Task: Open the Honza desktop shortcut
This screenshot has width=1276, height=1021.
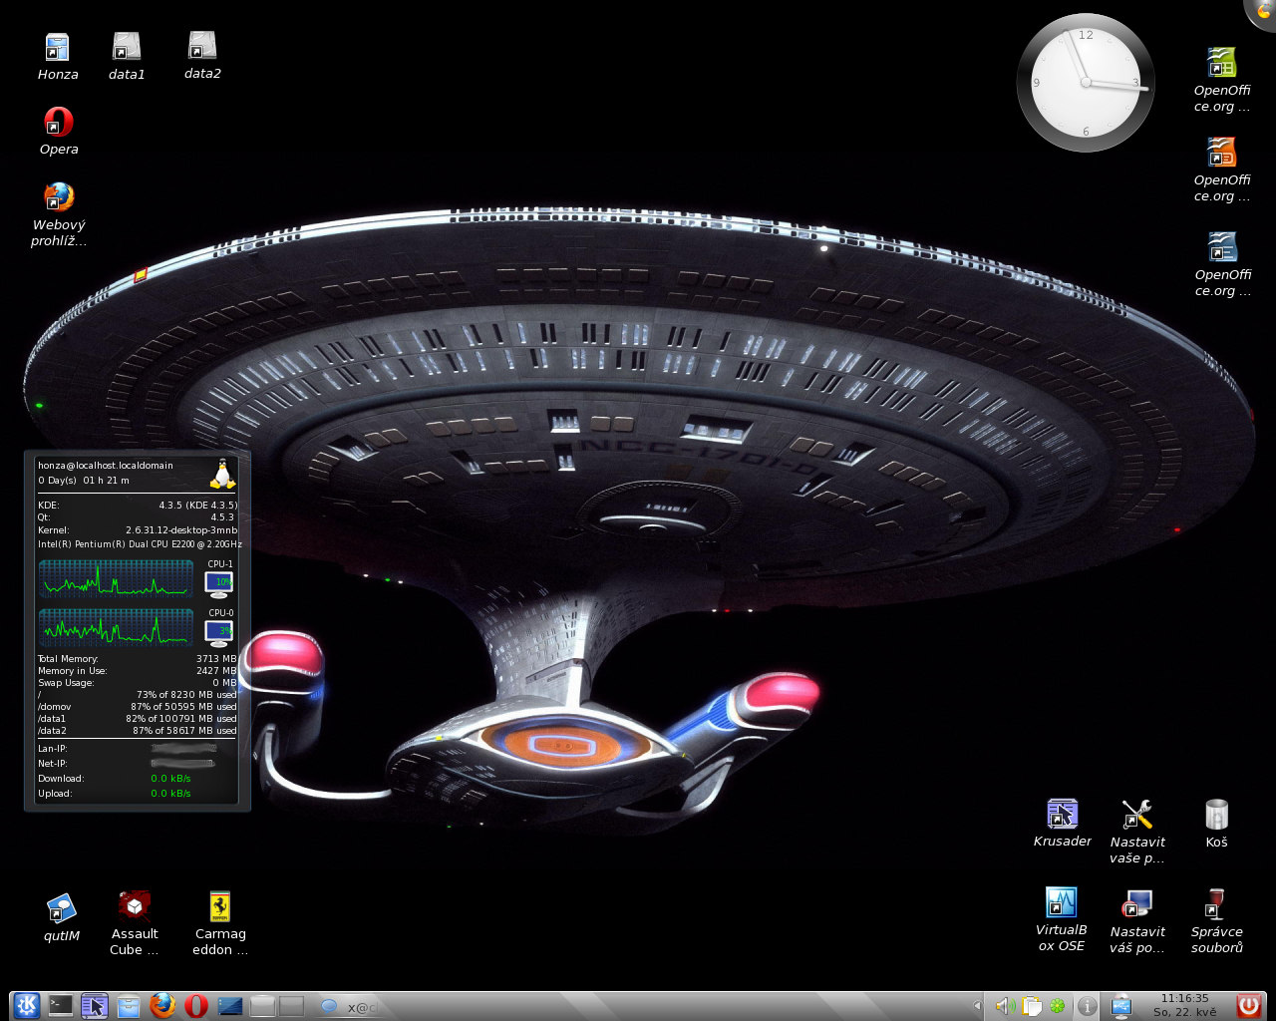Action: pyautogui.click(x=58, y=56)
